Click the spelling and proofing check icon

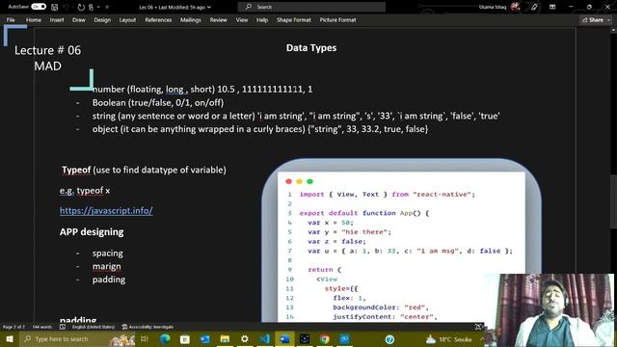pyautogui.click(x=62, y=327)
